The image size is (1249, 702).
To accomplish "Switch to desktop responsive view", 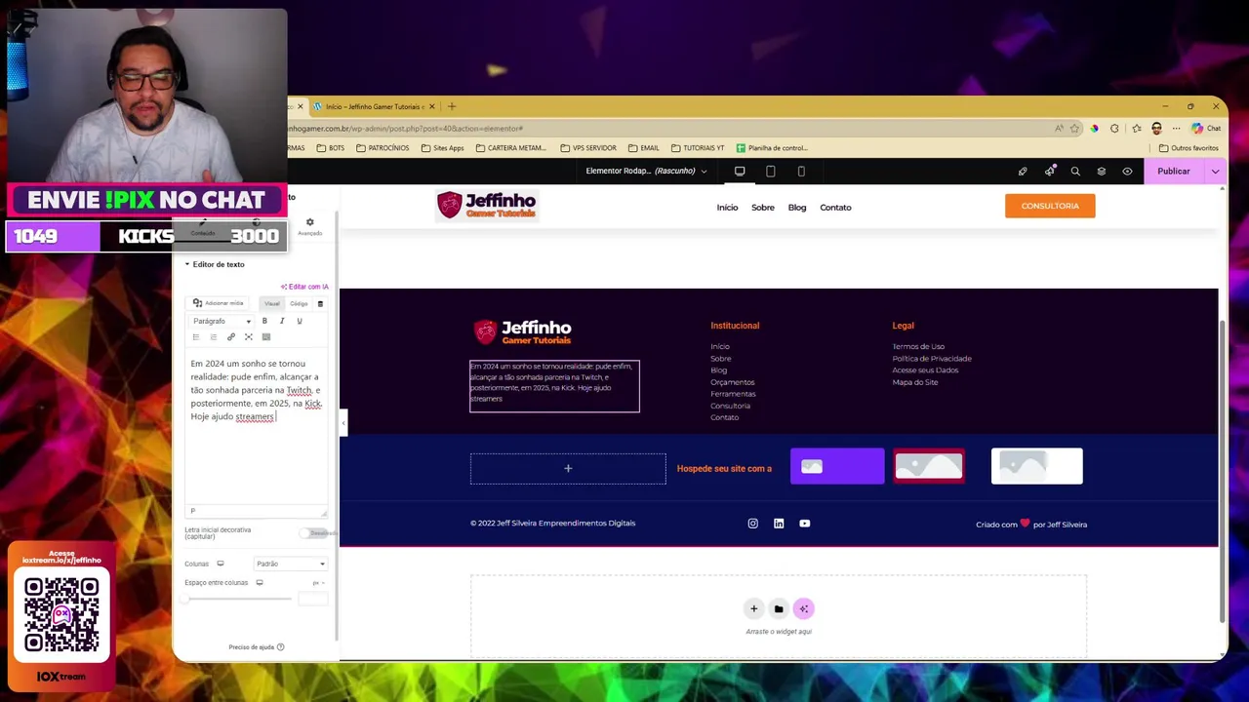I will (x=740, y=172).
